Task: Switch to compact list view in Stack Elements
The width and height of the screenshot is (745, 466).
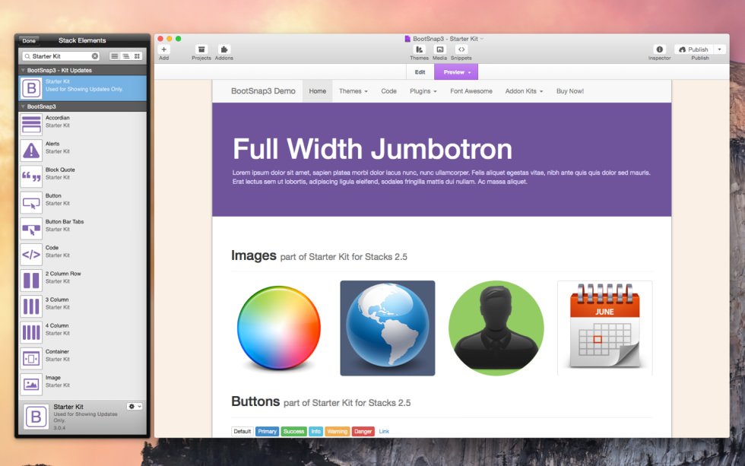Action: pos(126,56)
